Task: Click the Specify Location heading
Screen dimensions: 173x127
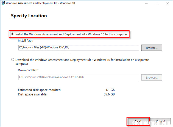Action: (x=29, y=16)
